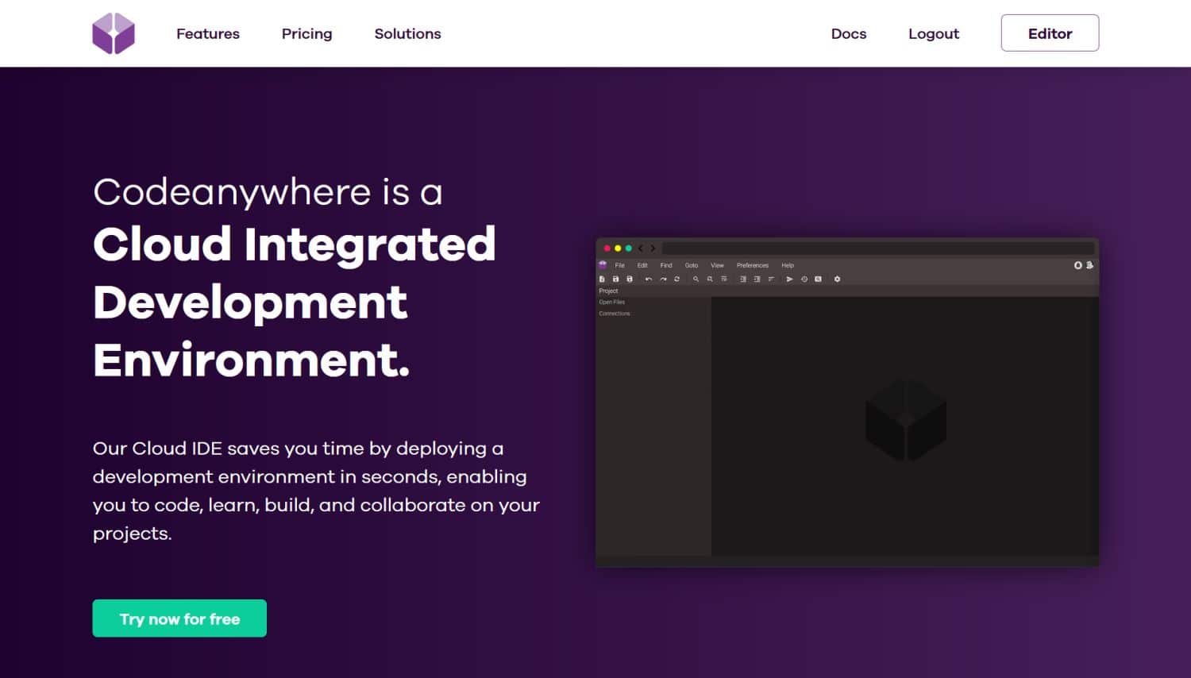Click the Codeanywhere cube logo in the navbar

pyautogui.click(x=114, y=33)
